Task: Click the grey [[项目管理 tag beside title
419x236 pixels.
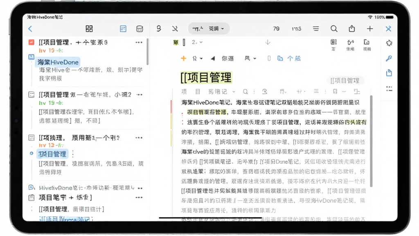Action: tap(345, 81)
